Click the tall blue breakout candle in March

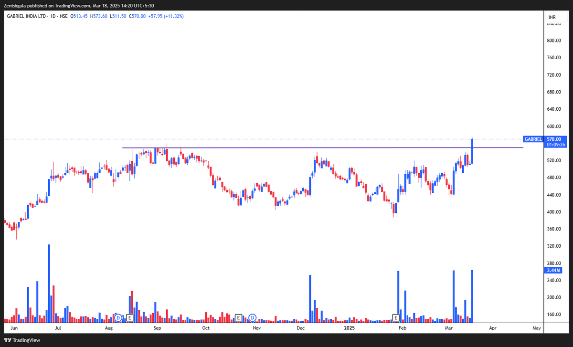472,151
